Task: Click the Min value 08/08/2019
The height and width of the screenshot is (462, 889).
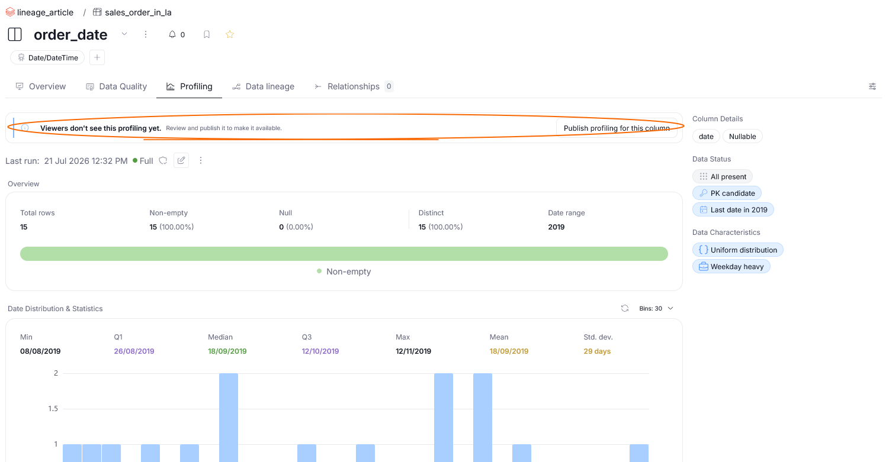Action: tap(40, 351)
